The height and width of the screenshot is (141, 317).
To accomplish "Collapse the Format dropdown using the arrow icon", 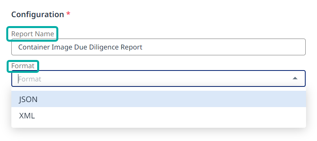I will point(295,78).
